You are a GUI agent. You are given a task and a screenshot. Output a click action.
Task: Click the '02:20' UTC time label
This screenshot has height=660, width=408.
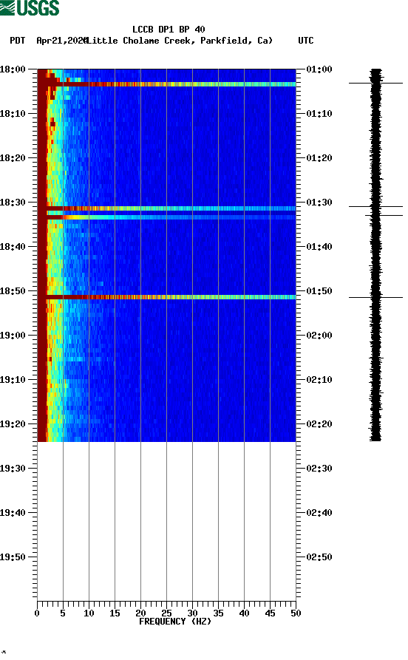tap(319, 424)
